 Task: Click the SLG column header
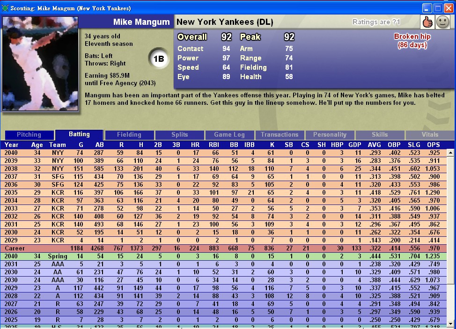414,145
